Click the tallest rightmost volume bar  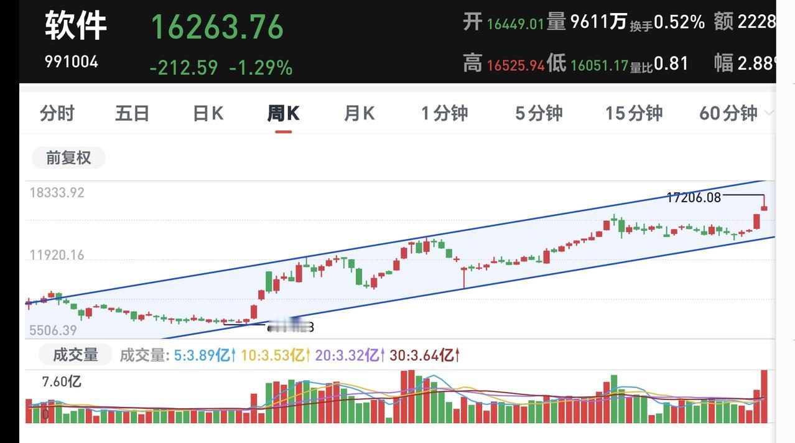tap(764, 396)
